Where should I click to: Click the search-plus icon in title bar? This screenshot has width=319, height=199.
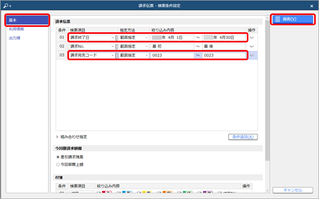click(8, 6)
